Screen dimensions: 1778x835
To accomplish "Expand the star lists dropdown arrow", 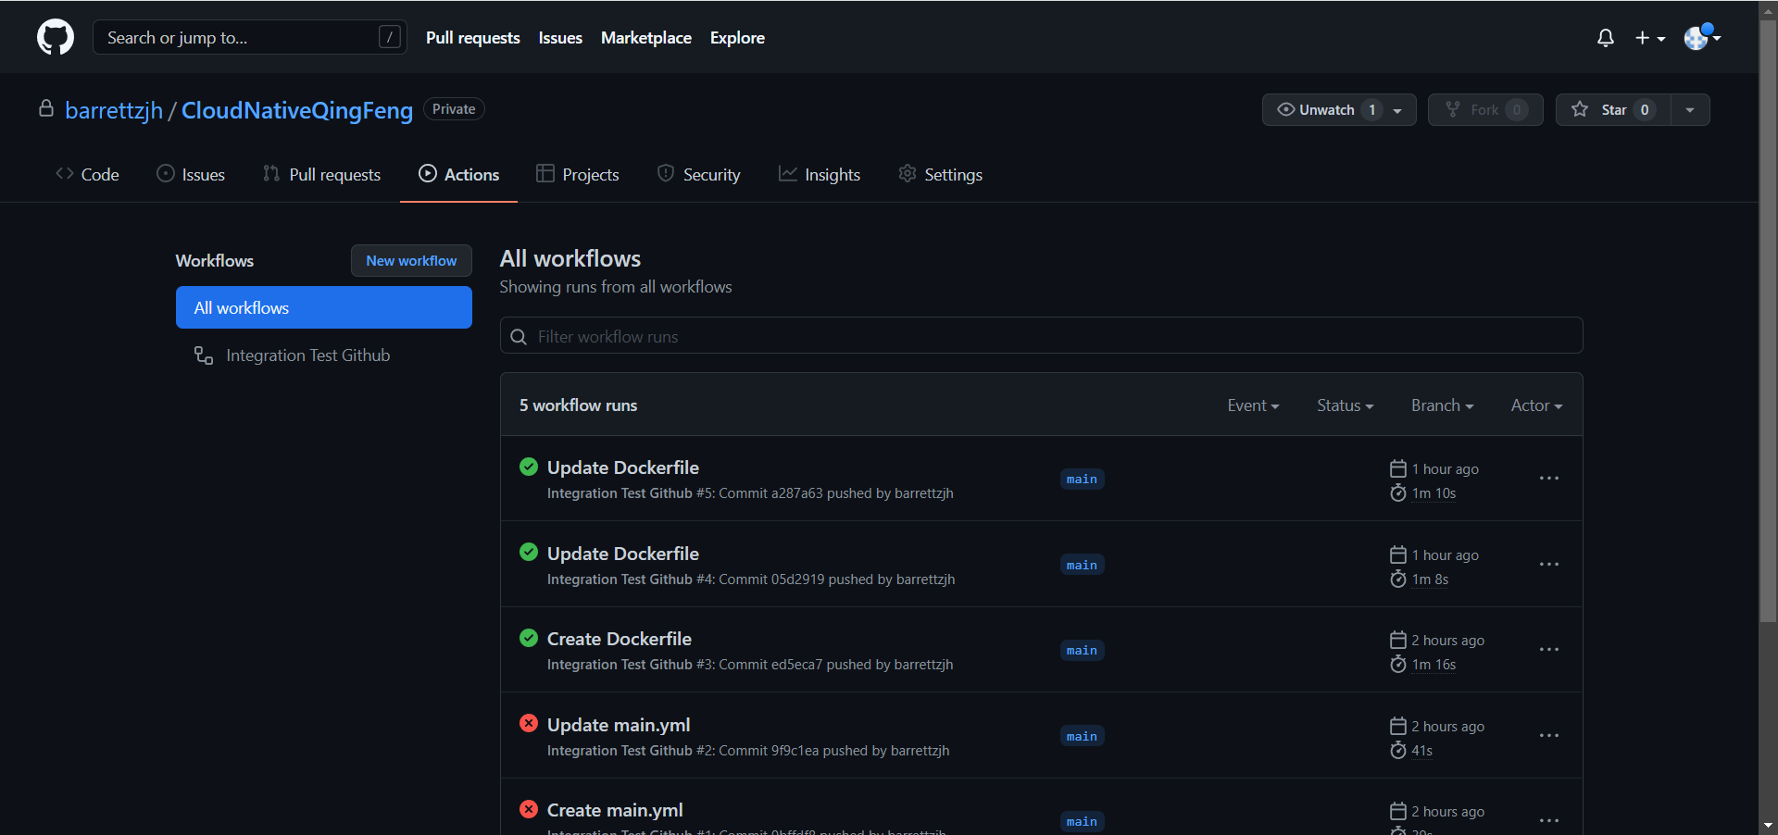I will pyautogui.click(x=1690, y=110).
